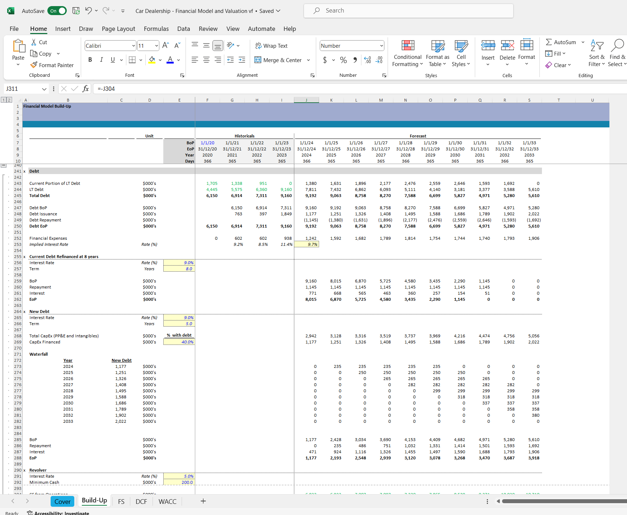Viewport: 627px width, 515px height.
Task: Click the Undo arrow icon
Action: point(88,11)
